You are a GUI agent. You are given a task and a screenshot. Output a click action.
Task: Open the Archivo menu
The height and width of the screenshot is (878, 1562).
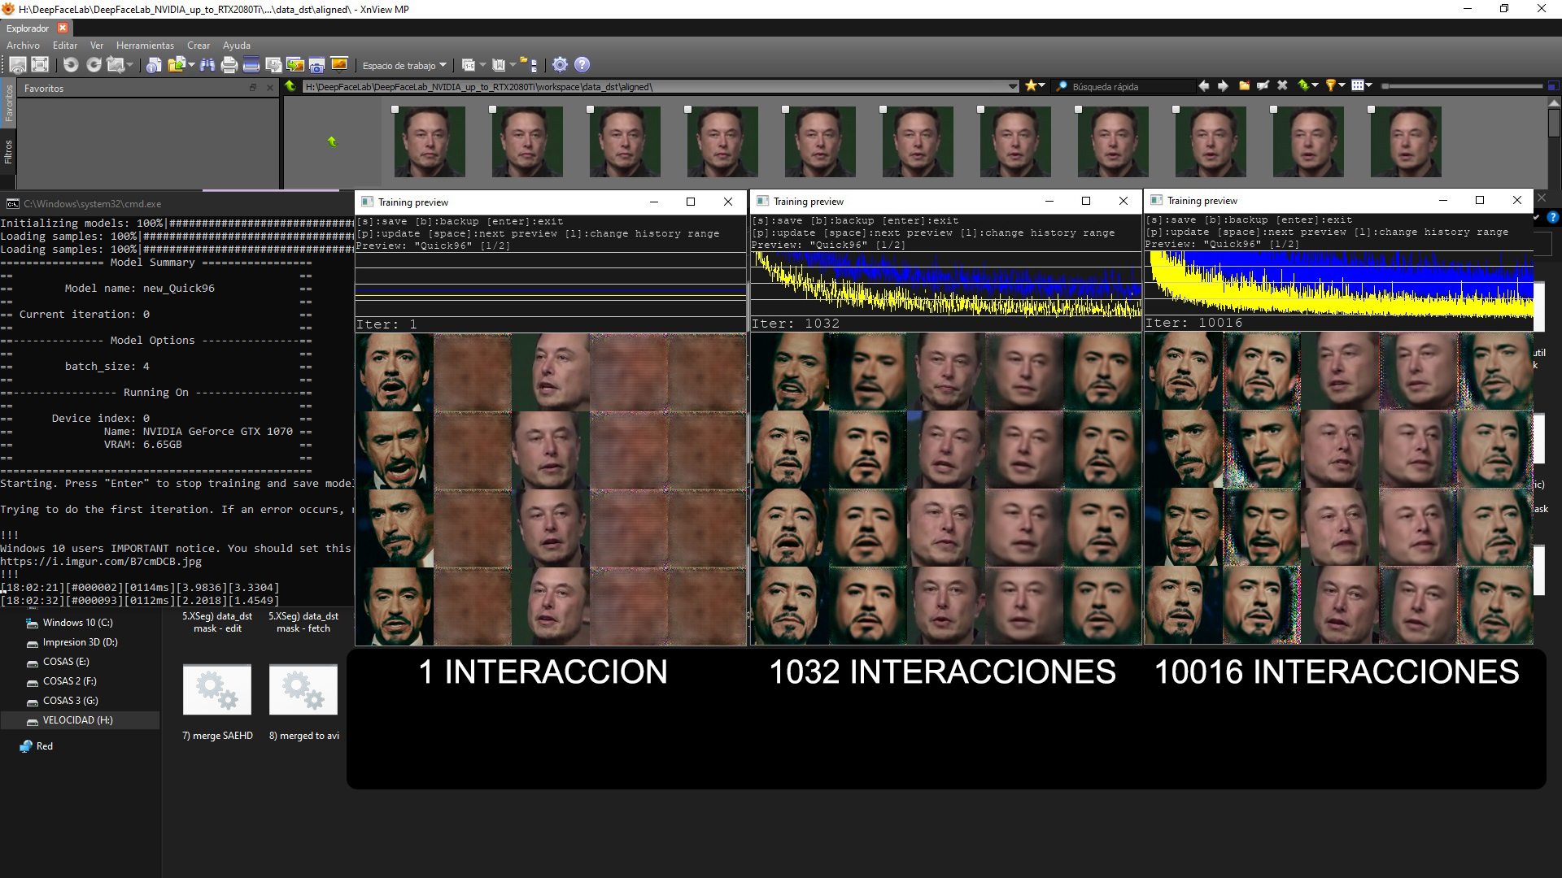23,46
